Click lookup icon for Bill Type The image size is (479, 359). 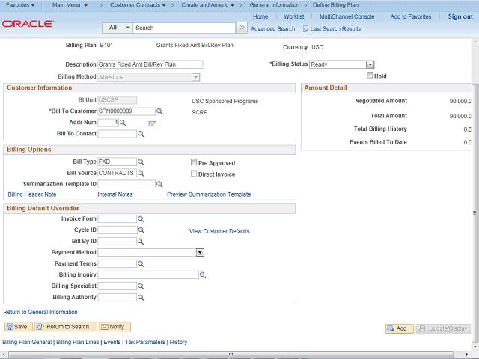pyautogui.click(x=141, y=162)
